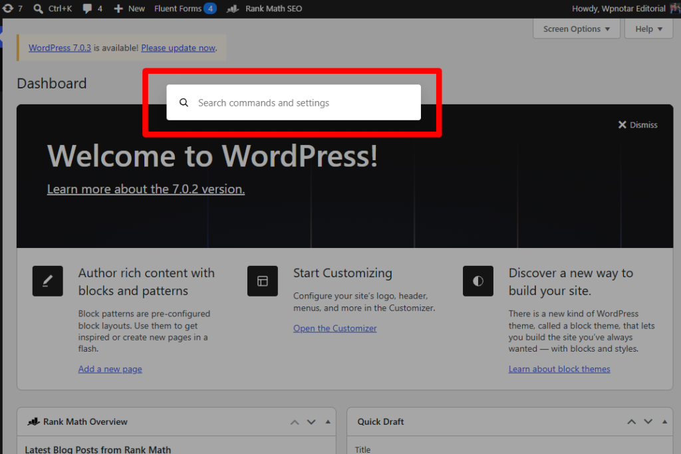
Task: Click the magnifier icon inside command search box
Action: [x=184, y=102]
